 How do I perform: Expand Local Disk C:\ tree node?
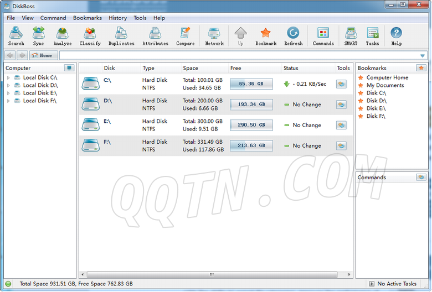click(x=8, y=78)
